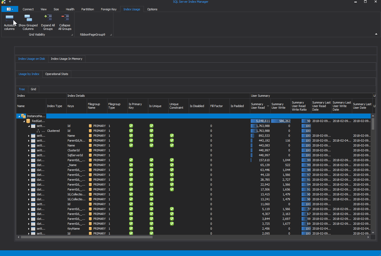Open the Foreign Key ribbon tab

click(x=109, y=9)
